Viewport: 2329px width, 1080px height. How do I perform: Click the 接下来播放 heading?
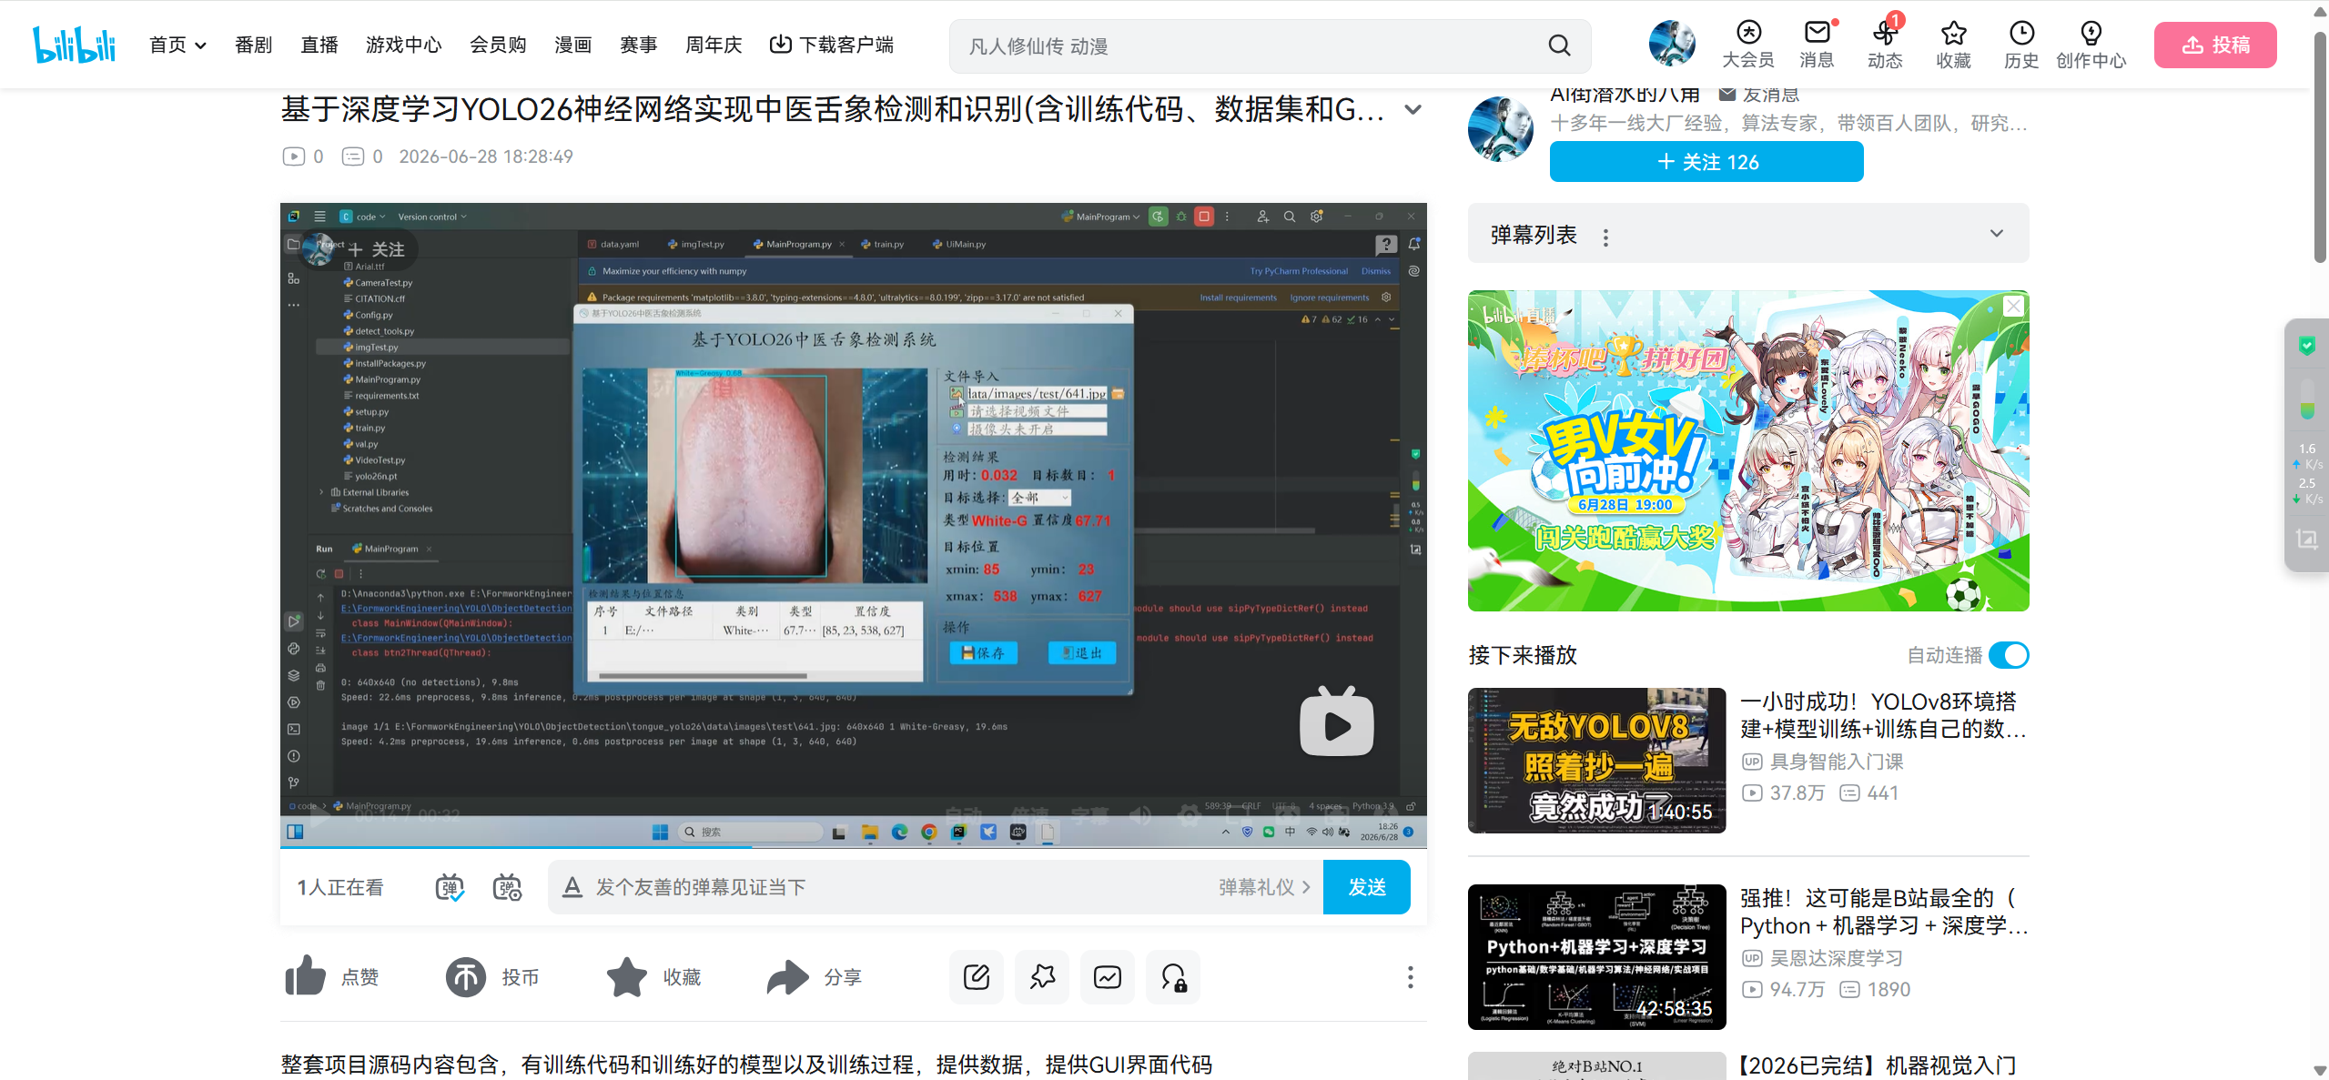click(x=1523, y=655)
